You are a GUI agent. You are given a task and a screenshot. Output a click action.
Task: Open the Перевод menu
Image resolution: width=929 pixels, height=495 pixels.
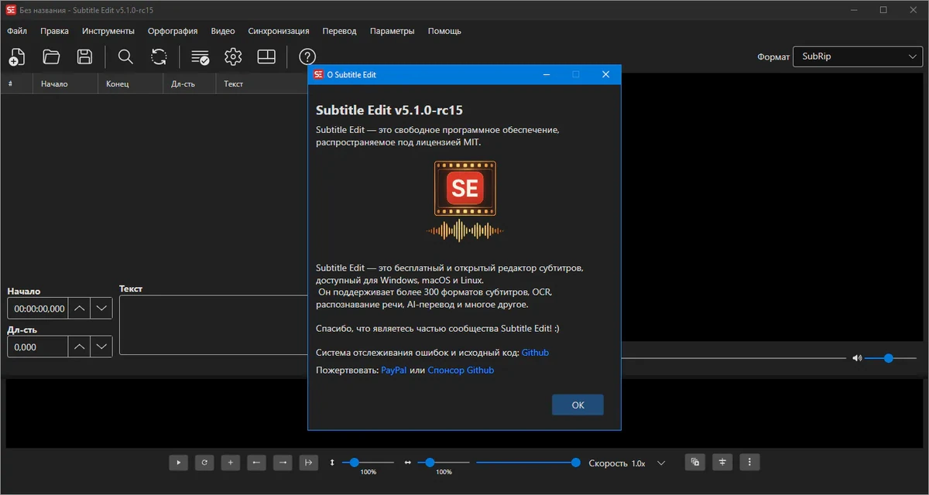click(x=339, y=31)
